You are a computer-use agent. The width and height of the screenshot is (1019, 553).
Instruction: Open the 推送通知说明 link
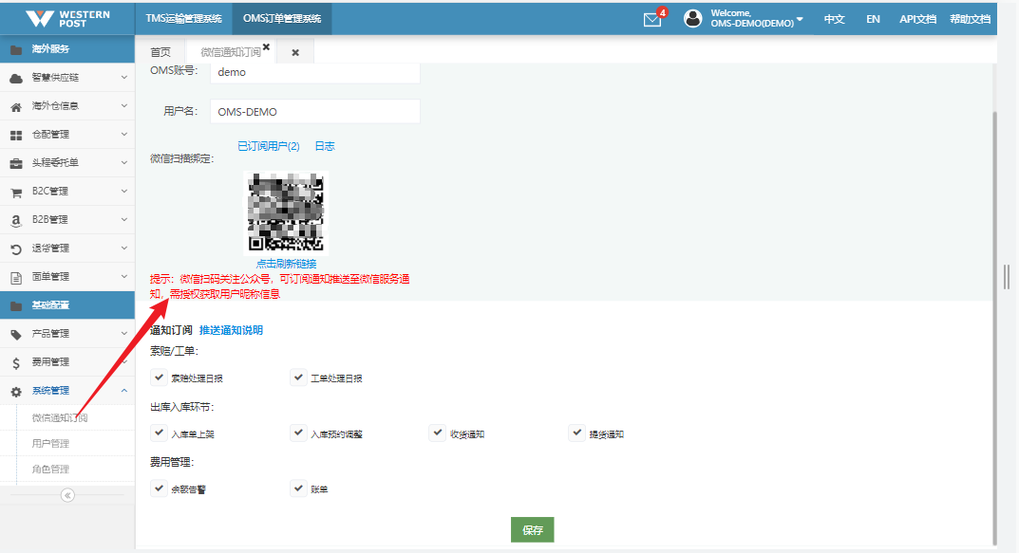[231, 330]
